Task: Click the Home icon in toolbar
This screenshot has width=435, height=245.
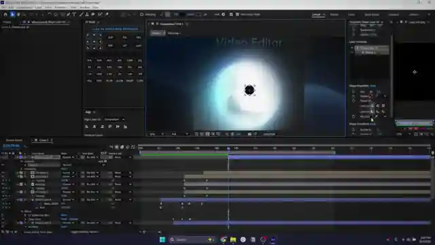Action: (x=5, y=14)
